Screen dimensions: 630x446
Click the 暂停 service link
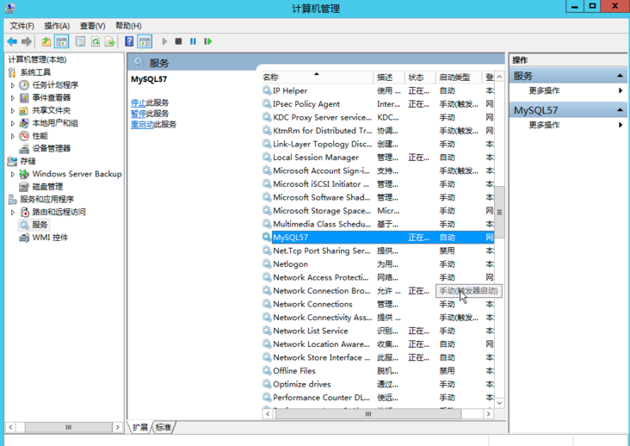(x=139, y=114)
